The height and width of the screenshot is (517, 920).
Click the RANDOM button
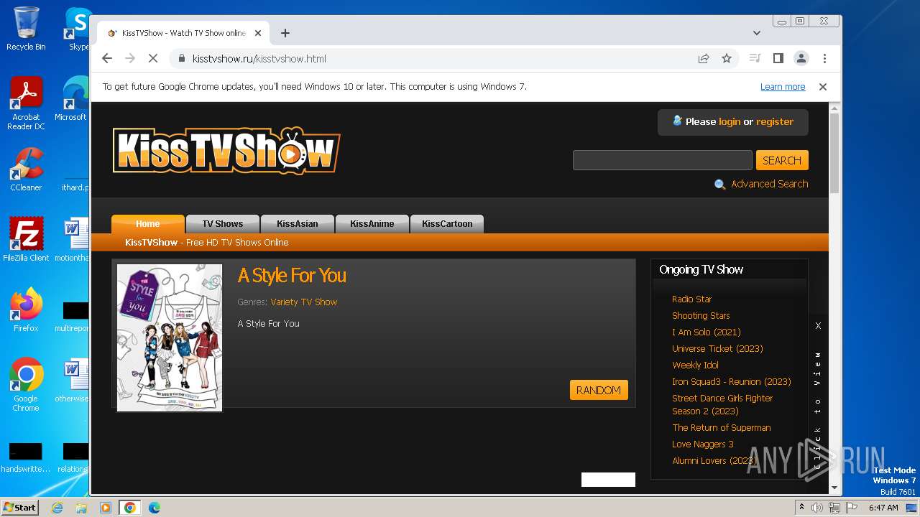pyautogui.click(x=599, y=390)
